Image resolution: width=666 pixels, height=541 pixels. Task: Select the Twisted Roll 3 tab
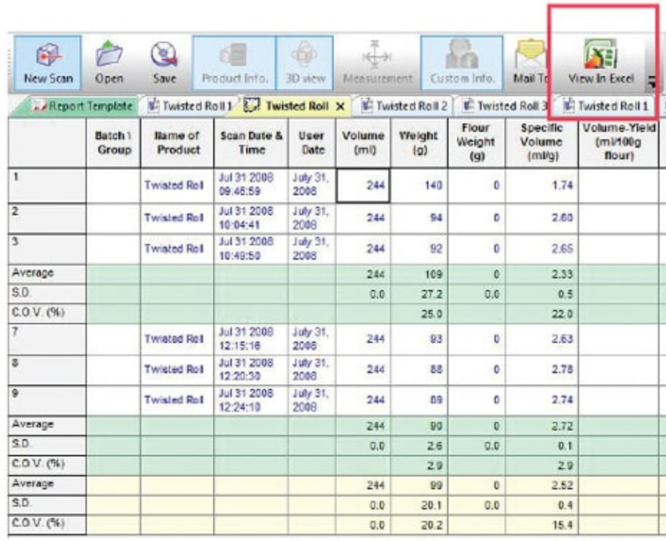click(x=505, y=106)
